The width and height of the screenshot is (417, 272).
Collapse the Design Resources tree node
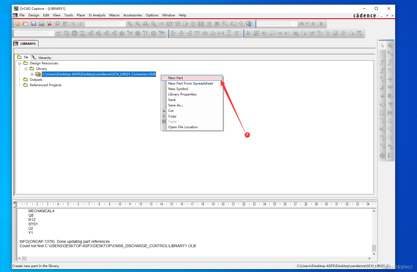20,63
